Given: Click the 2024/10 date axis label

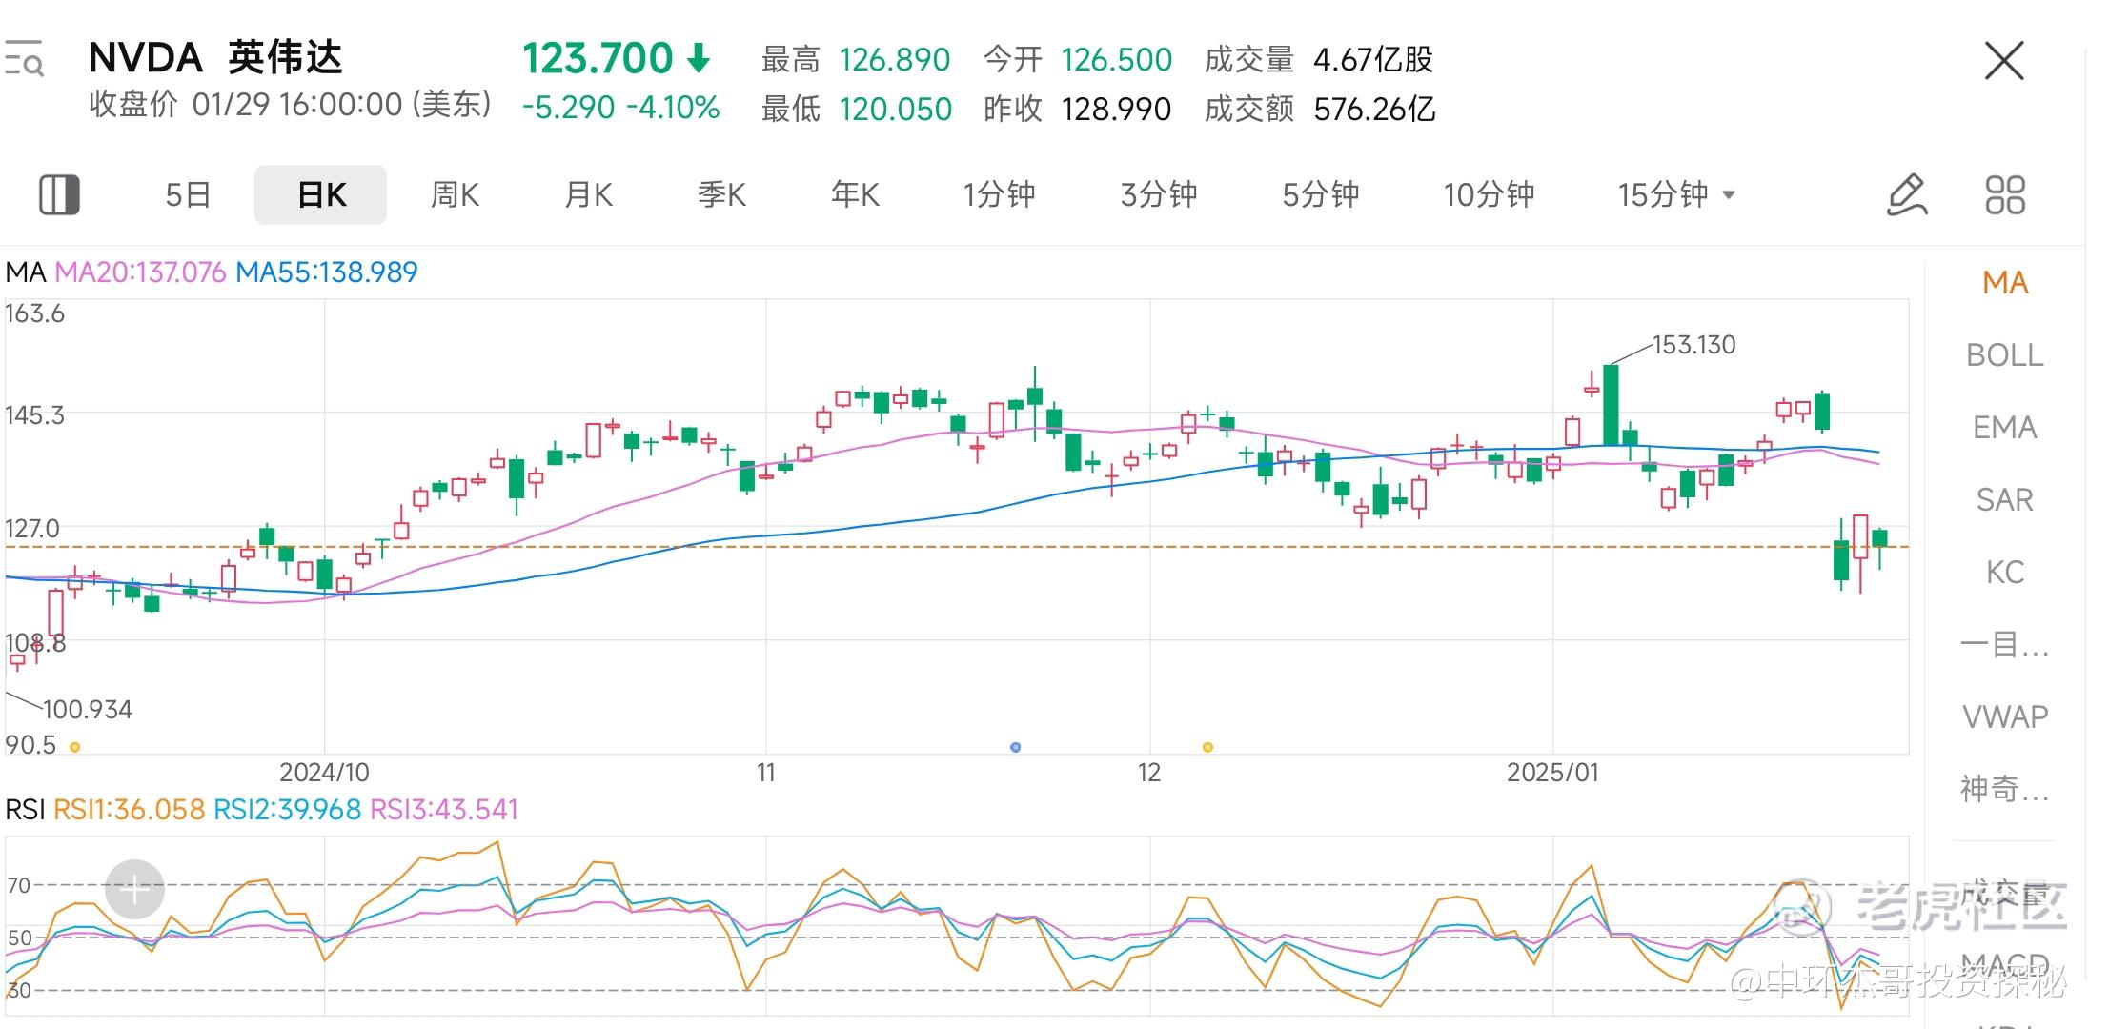Looking at the screenshot, I should coord(324,773).
